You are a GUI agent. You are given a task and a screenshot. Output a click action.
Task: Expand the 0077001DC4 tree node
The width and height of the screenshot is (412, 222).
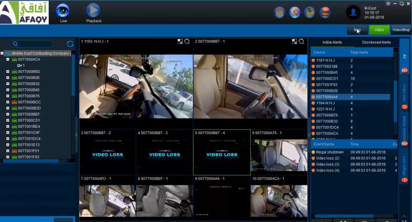coord(8,139)
